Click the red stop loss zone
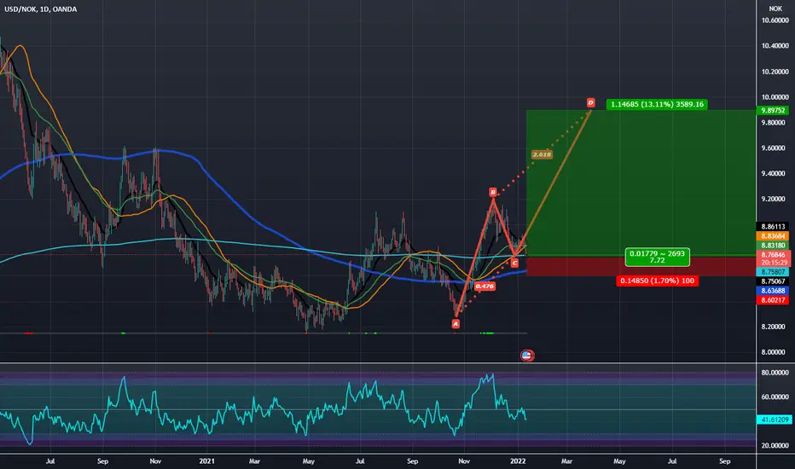This screenshot has width=795, height=469. pyautogui.click(x=641, y=266)
